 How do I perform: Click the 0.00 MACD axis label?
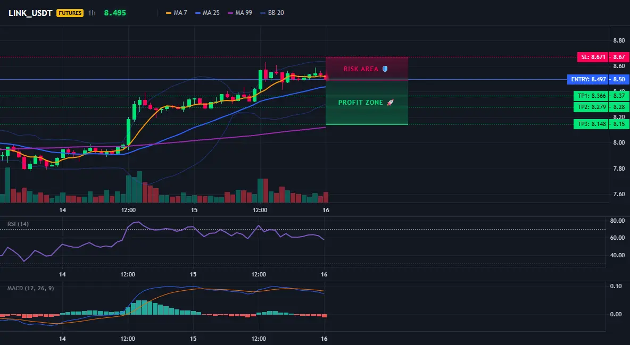point(616,314)
